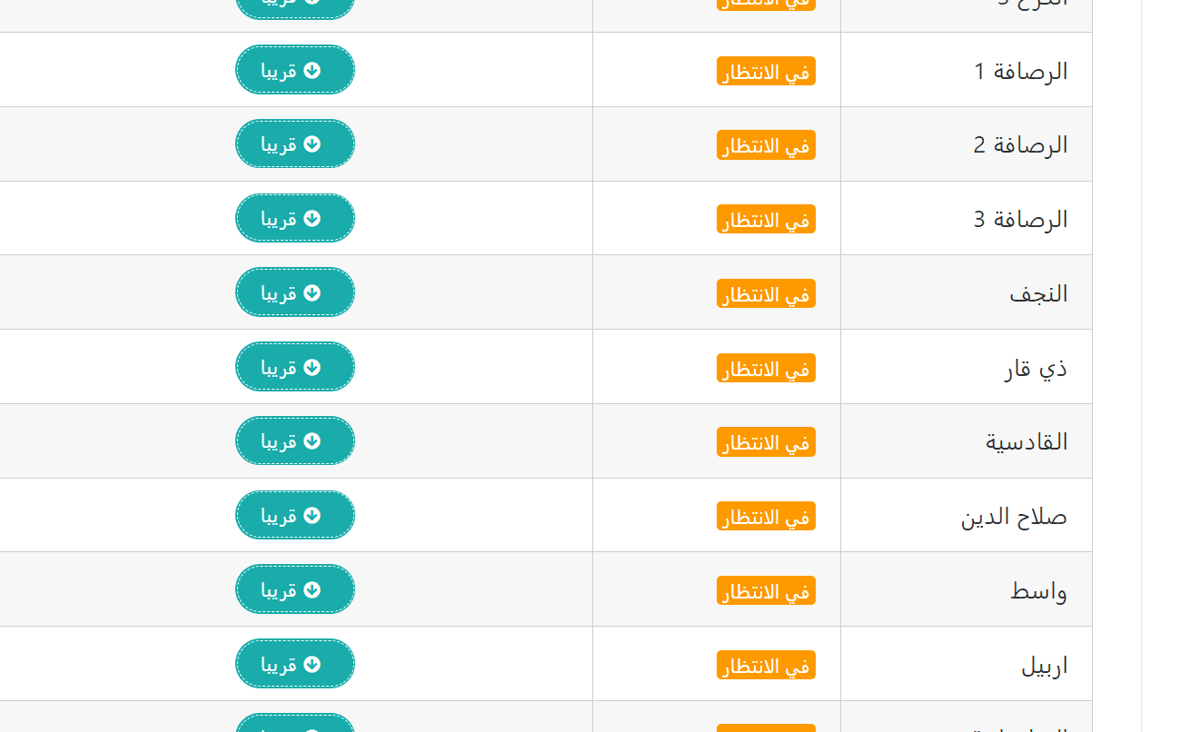
Task: Click the download arrow icon in ذي قار row
Action: 312,367
